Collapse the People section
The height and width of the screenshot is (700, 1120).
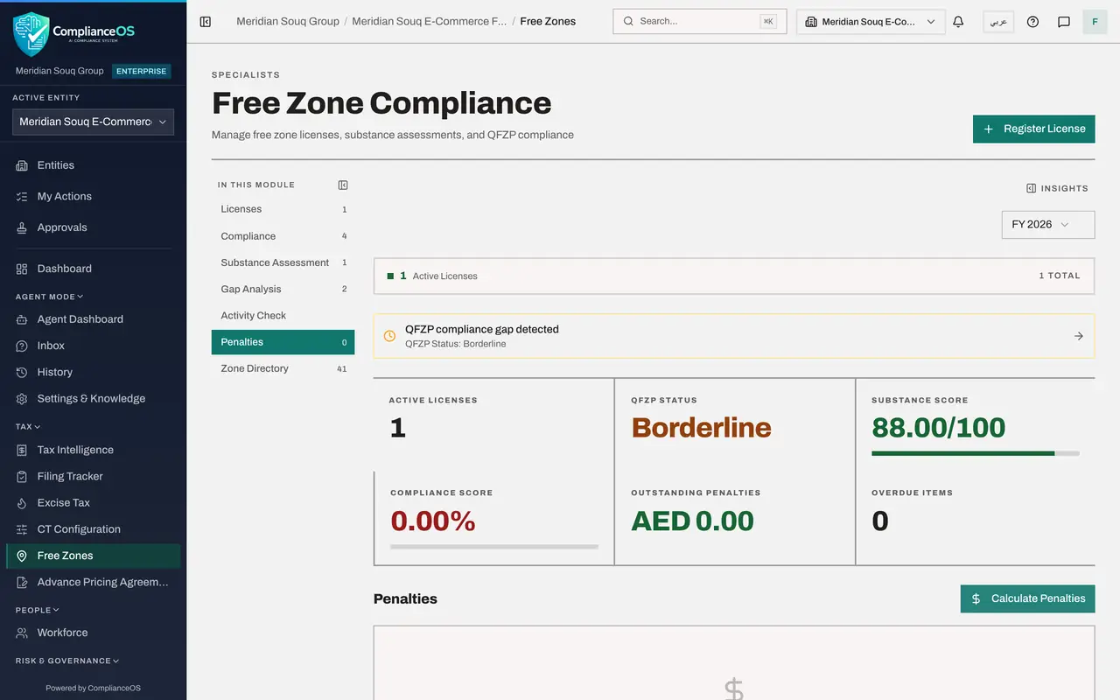[38, 610]
